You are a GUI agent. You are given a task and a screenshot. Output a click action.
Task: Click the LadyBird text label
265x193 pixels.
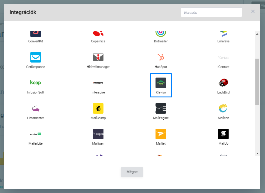coord(223,92)
